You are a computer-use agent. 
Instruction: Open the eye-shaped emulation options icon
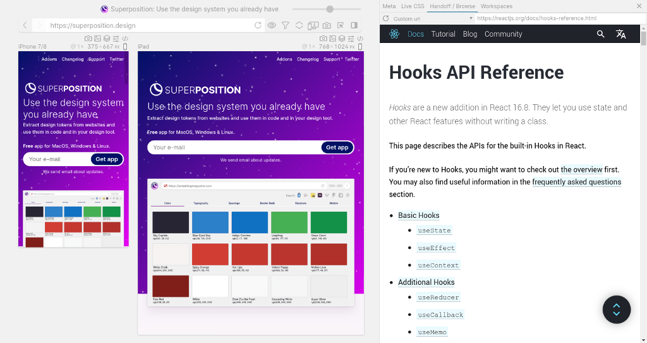272,25
